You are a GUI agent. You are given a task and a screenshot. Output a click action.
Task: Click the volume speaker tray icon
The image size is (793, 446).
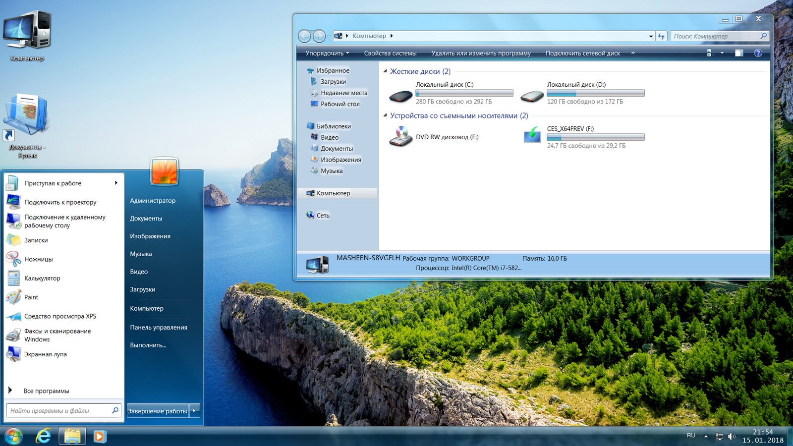point(732,437)
